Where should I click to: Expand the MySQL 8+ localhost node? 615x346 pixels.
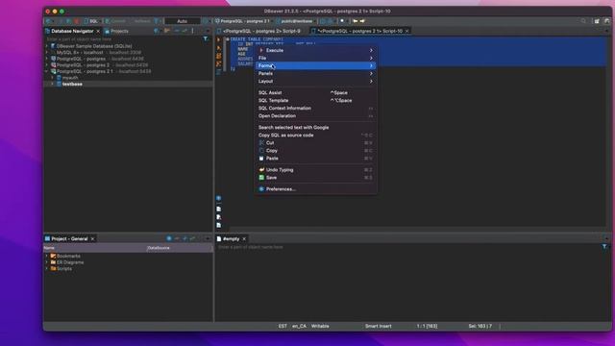47,52
